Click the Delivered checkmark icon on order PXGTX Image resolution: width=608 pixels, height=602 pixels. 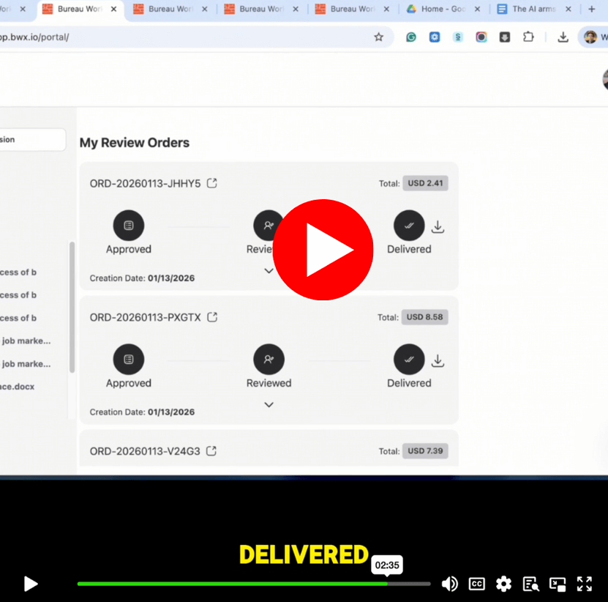[409, 359]
